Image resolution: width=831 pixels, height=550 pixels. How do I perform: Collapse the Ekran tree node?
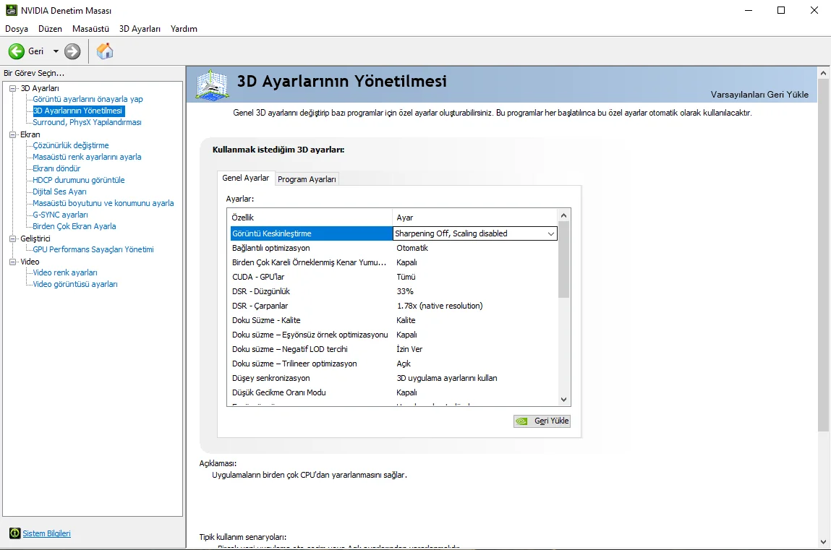pyautogui.click(x=13, y=134)
